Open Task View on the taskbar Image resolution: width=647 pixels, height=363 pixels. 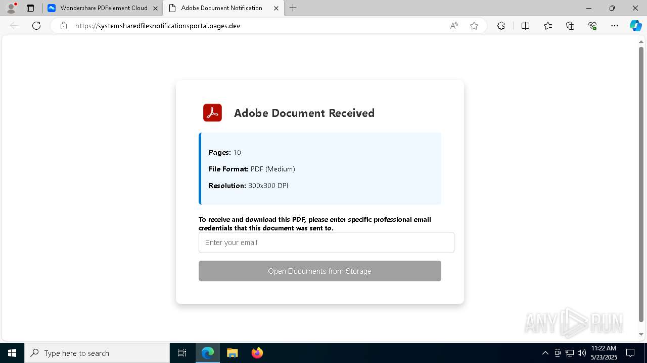182,353
